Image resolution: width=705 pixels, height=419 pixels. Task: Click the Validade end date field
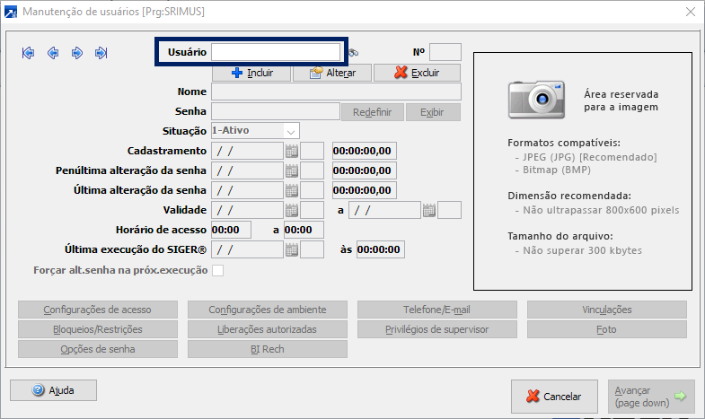pyautogui.click(x=384, y=210)
